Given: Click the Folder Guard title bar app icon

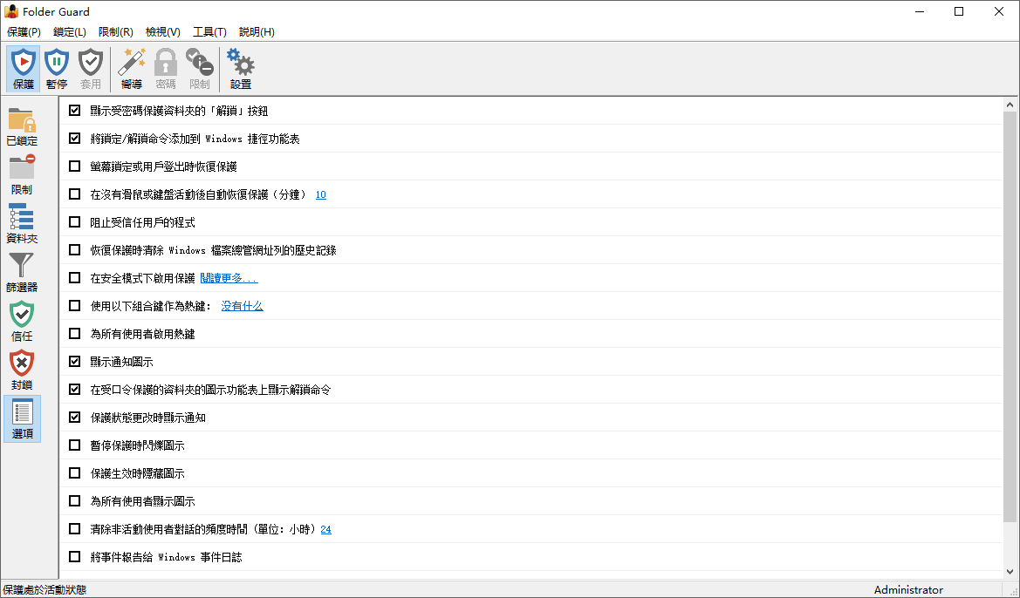Looking at the screenshot, I should (x=10, y=11).
